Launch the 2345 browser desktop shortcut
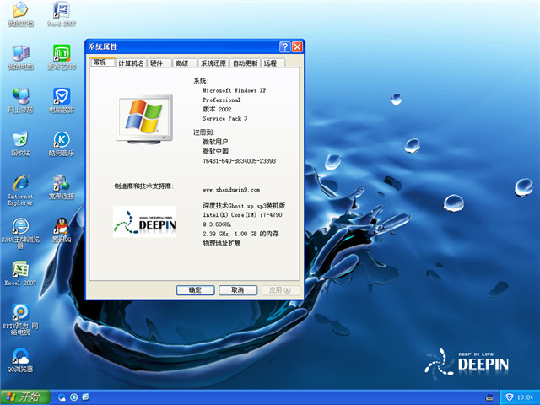The image size is (540, 405). 20,233
